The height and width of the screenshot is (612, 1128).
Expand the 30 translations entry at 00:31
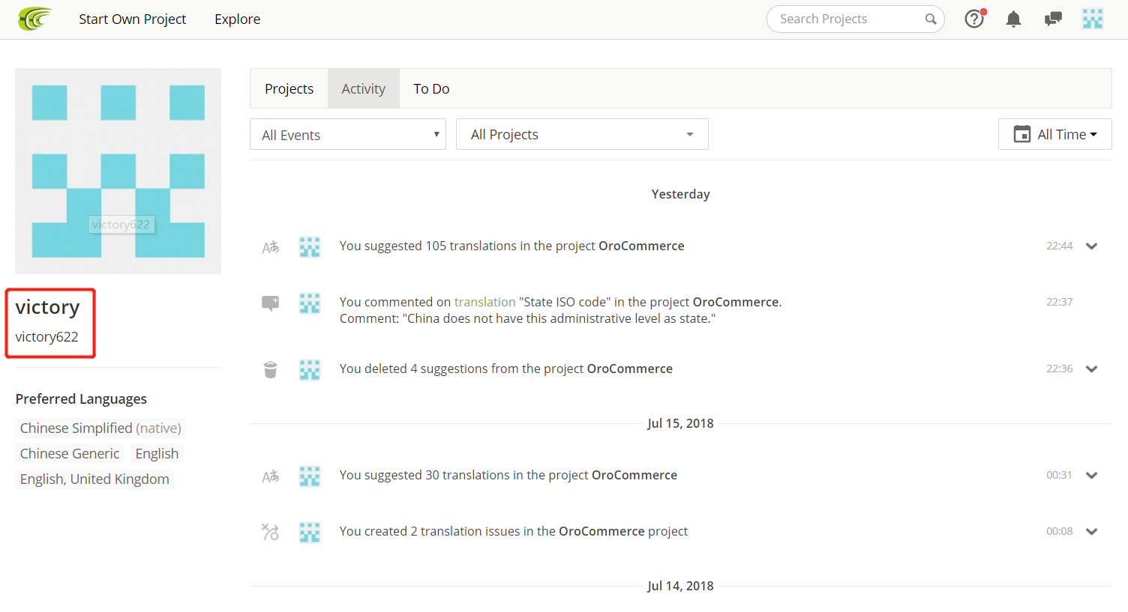pos(1092,476)
